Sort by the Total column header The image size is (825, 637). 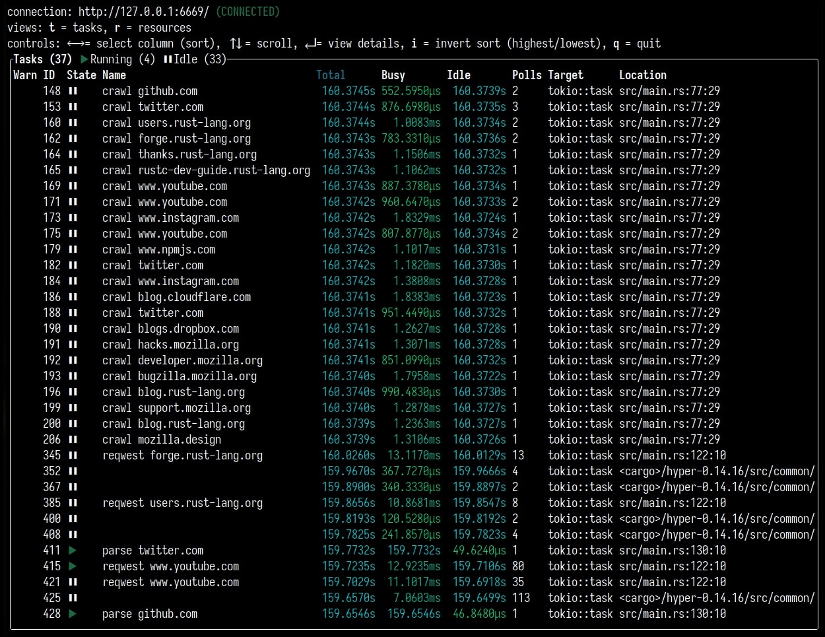(331, 75)
